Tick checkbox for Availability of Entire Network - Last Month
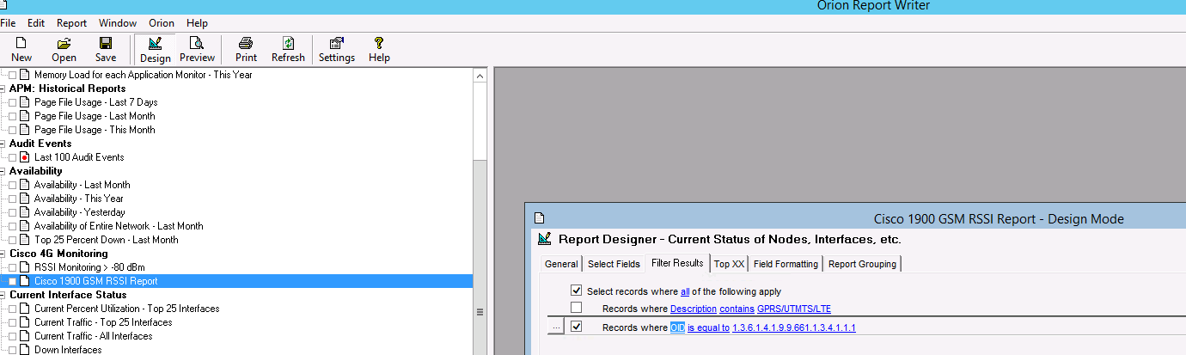The width and height of the screenshot is (1186, 355). (x=13, y=226)
